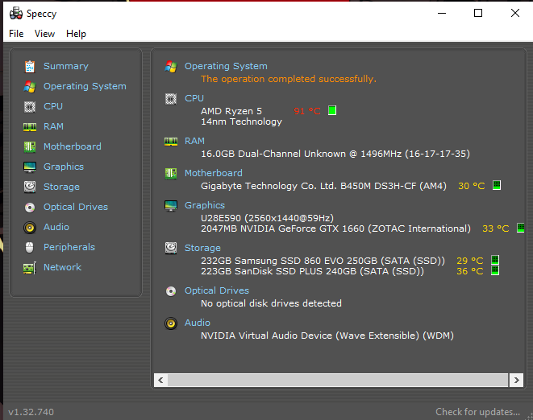Click the Gigabyte B450M DS3H-CF text
The width and height of the screenshot is (533, 420).
click(x=323, y=186)
